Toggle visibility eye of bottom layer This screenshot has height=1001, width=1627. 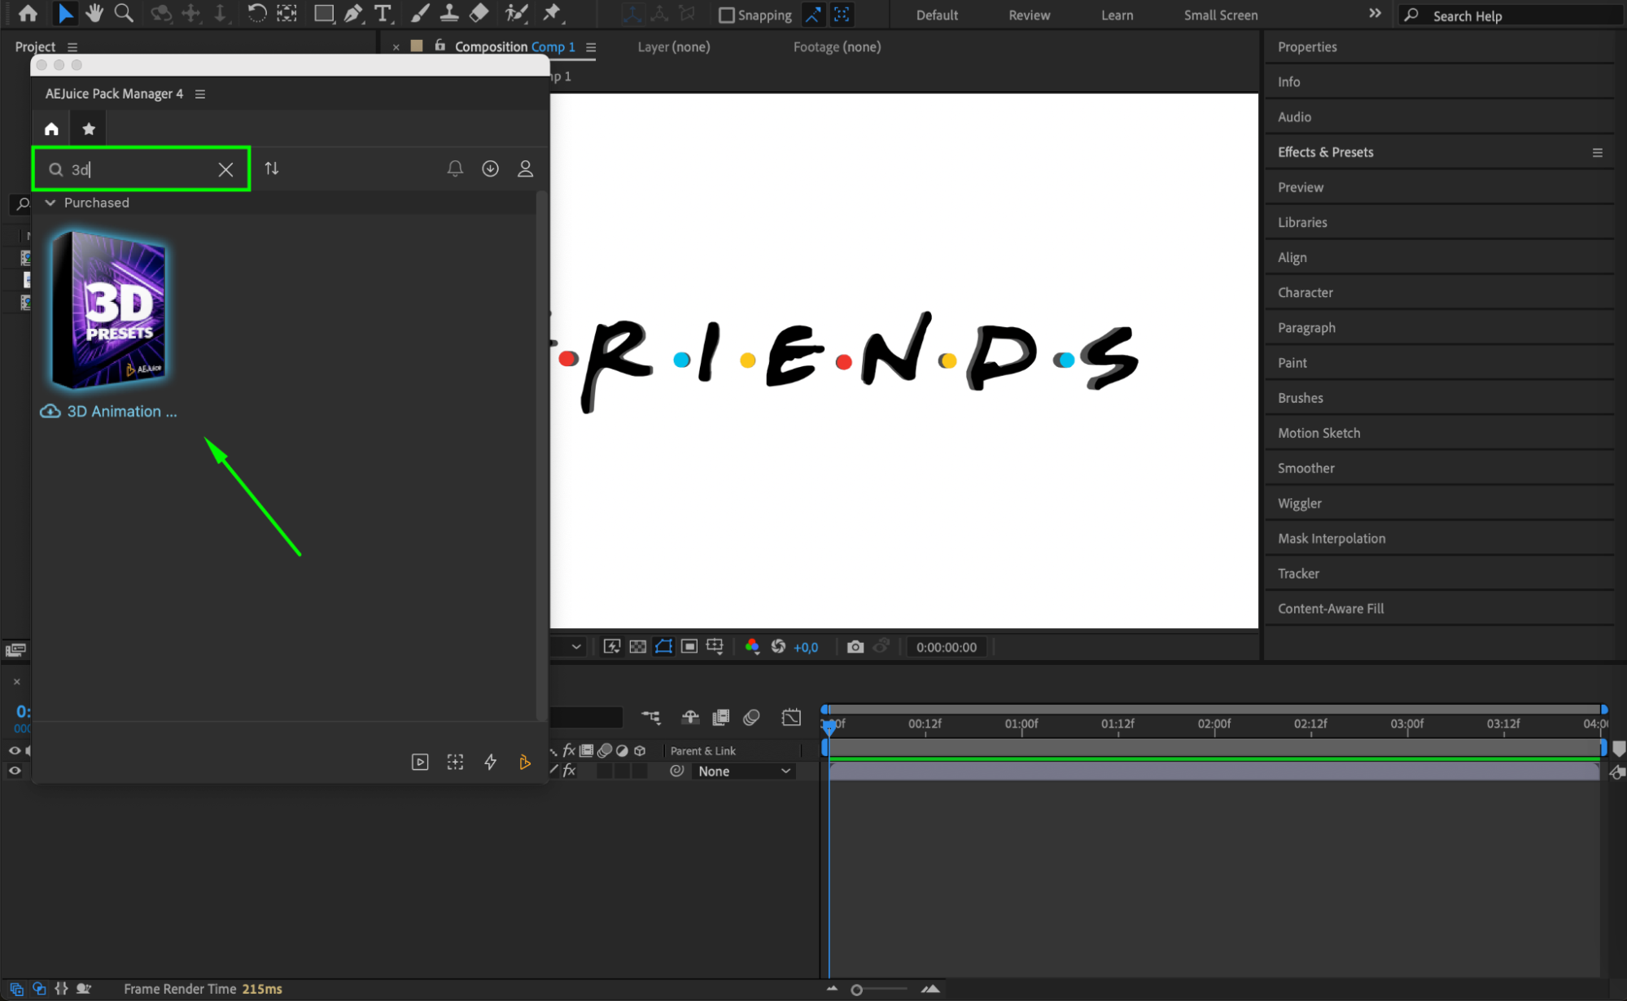pyautogui.click(x=15, y=771)
